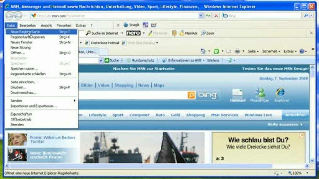Screen dimensions: 319x179
Task: Open the Sicherheit dropdown menu
Action: 271,51
